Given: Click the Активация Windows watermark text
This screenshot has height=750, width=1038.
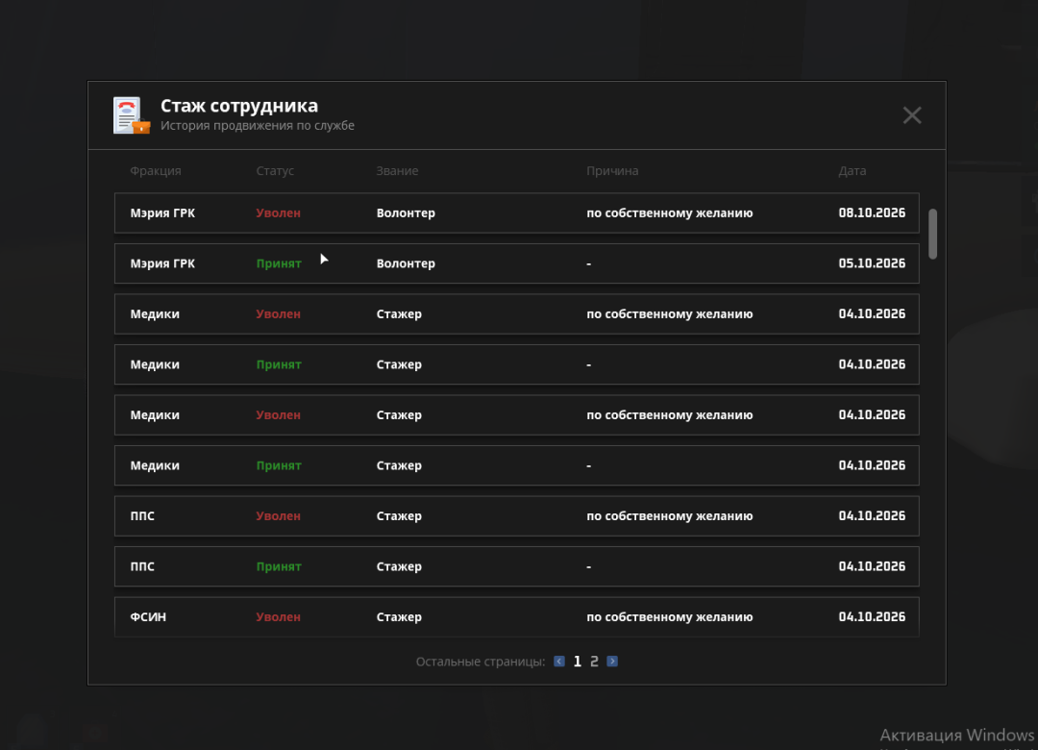Looking at the screenshot, I should pyautogui.click(x=956, y=735).
